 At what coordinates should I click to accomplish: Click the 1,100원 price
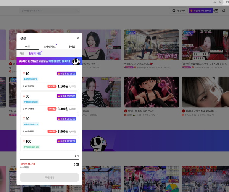pos(63,86)
